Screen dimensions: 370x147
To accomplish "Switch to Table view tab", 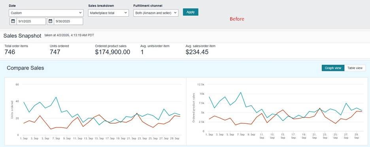I will pos(355,68).
